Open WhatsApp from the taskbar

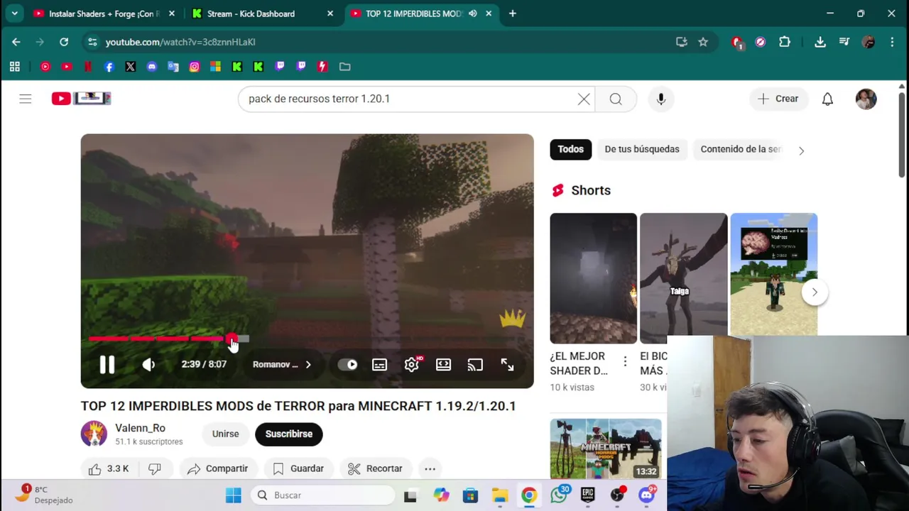(x=559, y=495)
